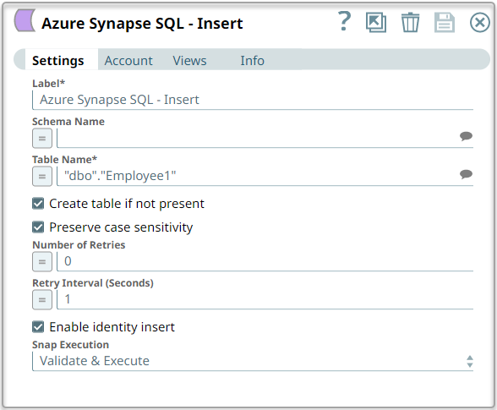This screenshot has height=410, width=497.
Task: Close the Azure Synapse SQL dialog
Action: (x=479, y=22)
